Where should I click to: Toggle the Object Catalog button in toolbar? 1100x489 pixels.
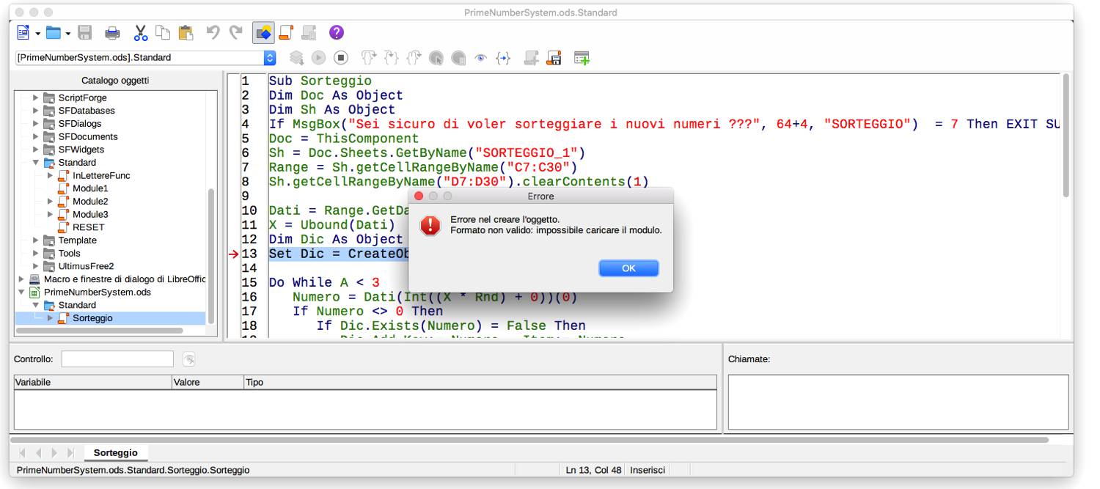tap(263, 33)
